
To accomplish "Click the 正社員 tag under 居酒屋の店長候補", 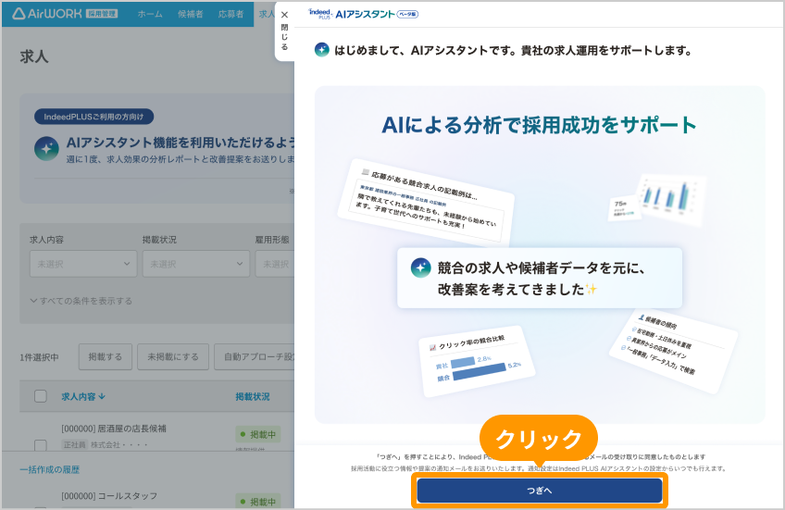I will click(75, 444).
